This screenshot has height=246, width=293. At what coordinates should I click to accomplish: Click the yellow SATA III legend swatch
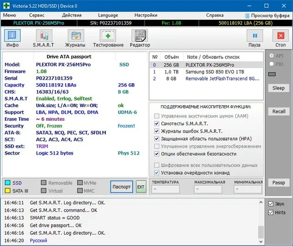pos(8,191)
